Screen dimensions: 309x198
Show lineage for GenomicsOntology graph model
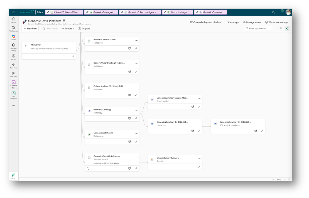coord(199,107)
